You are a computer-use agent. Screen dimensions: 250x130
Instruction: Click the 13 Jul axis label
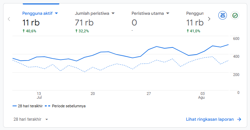[x=39, y=96]
